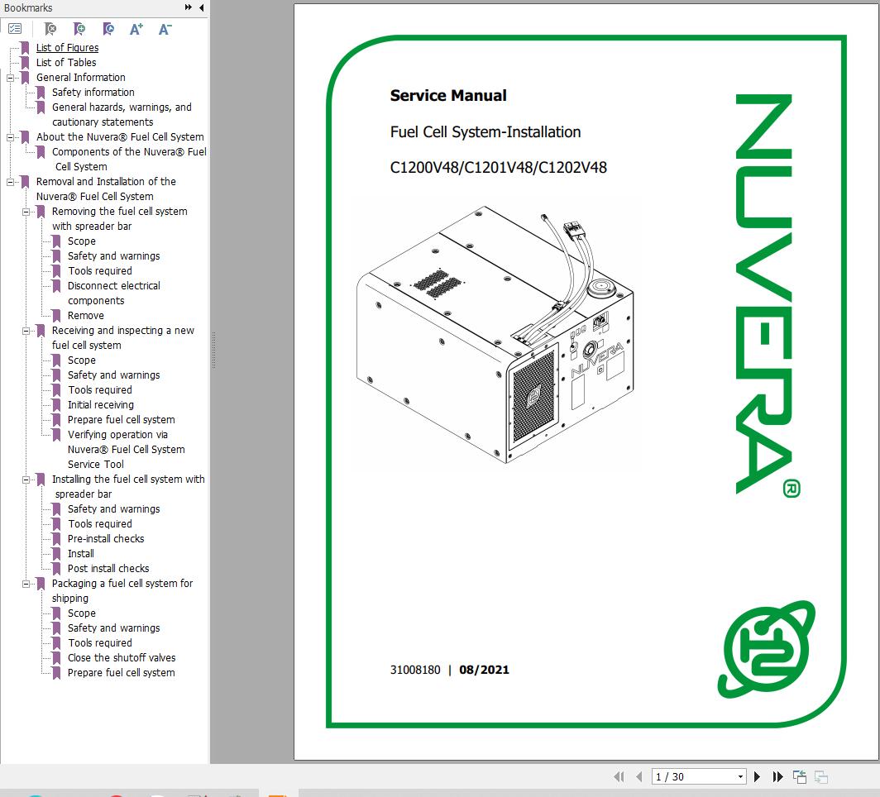Image resolution: width=880 pixels, height=797 pixels.
Task: Click the add new bookmark icon
Action: click(x=79, y=29)
